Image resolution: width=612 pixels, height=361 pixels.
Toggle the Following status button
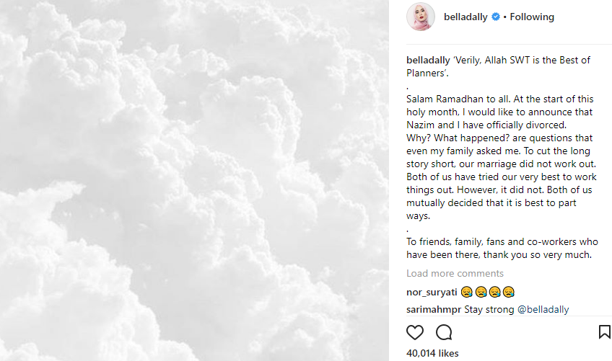[532, 17]
